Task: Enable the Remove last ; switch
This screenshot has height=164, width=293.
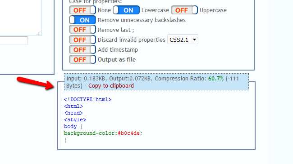Action: point(82,30)
